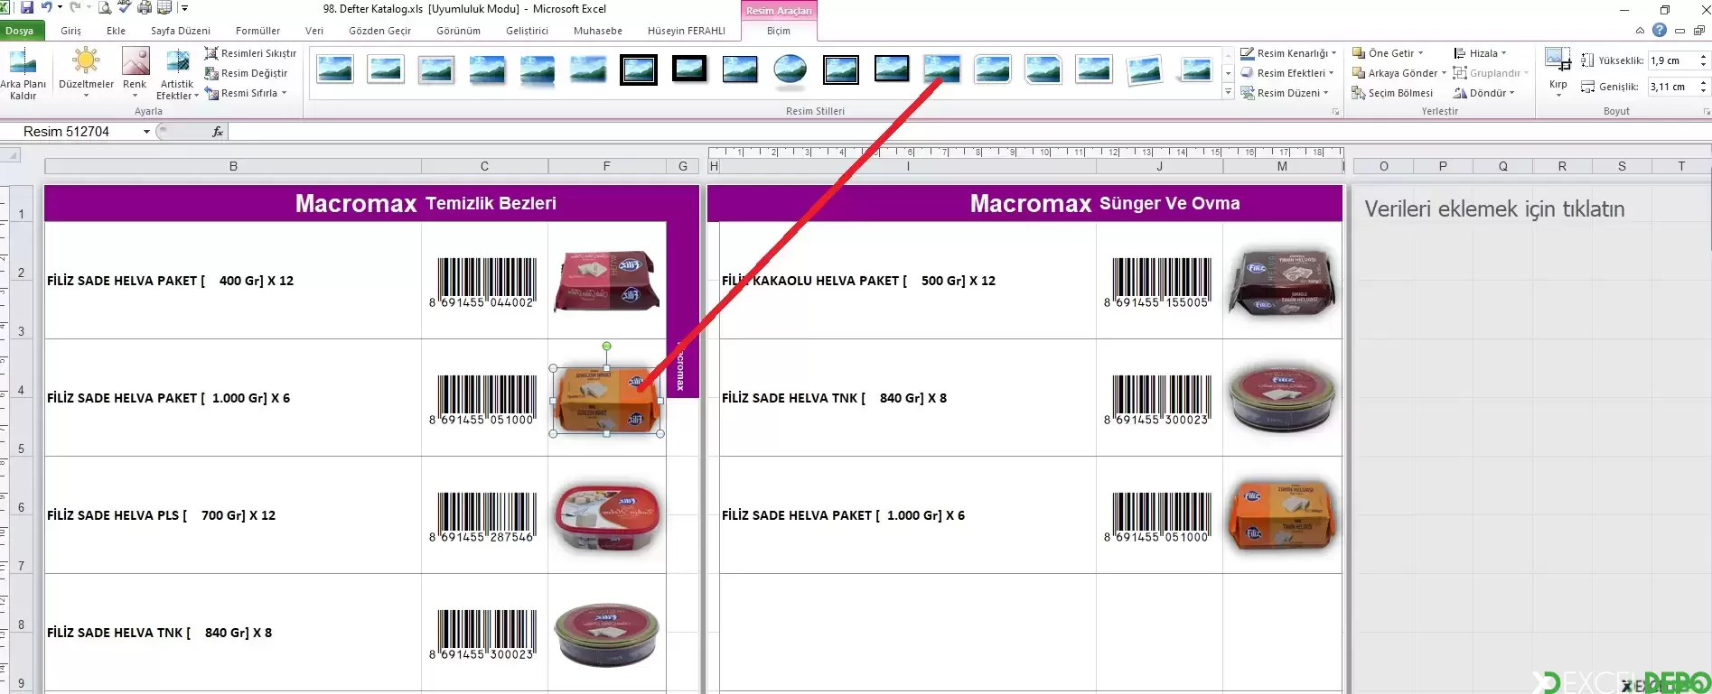Image resolution: width=1712 pixels, height=694 pixels.
Task: Click in the Yükseklik height field
Action: click(1672, 60)
